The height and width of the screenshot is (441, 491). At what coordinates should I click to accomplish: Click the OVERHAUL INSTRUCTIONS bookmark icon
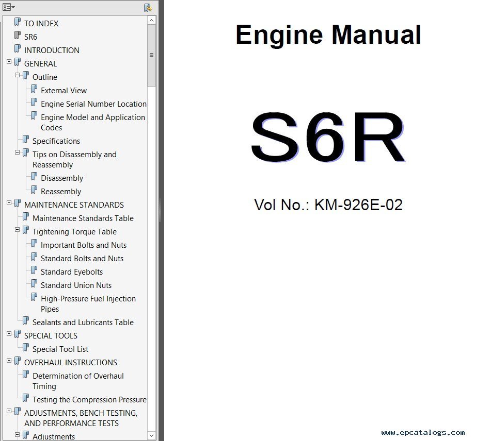(18, 361)
